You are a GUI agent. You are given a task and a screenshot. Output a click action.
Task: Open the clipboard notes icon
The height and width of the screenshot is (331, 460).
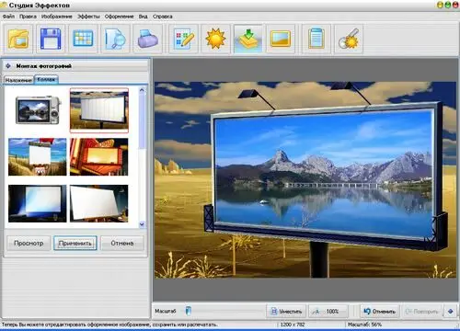click(x=316, y=39)
